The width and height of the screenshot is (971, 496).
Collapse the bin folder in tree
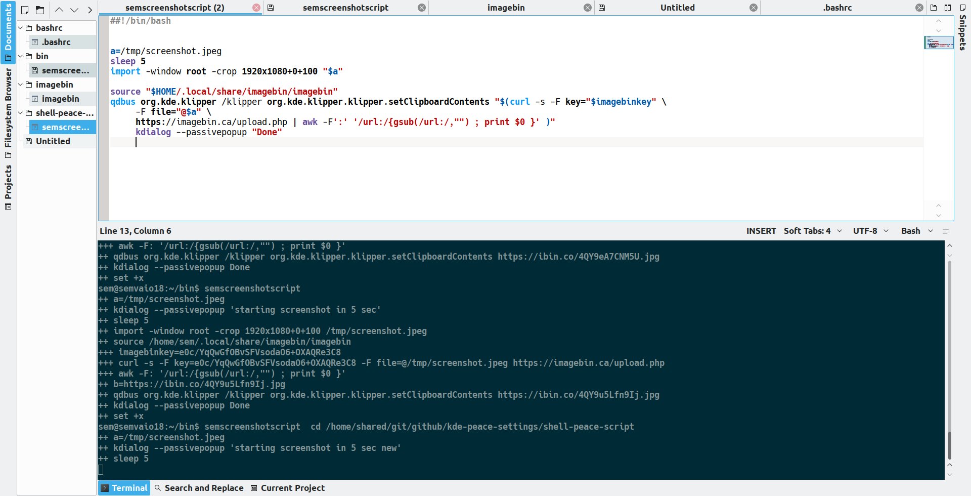click(21, 56)
